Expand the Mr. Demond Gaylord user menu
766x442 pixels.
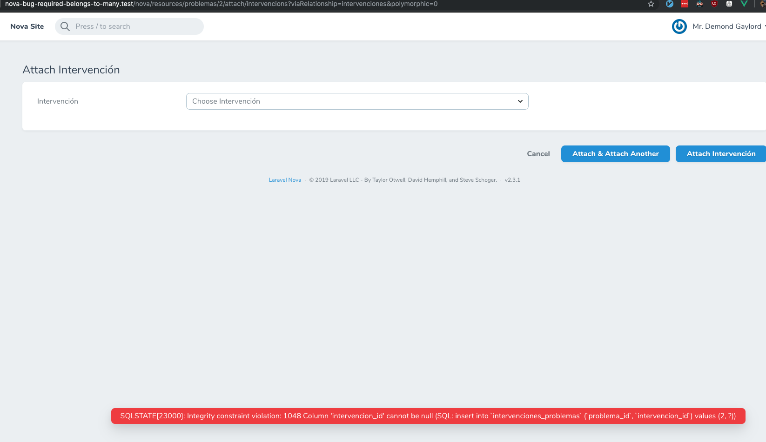click(727, 26)
